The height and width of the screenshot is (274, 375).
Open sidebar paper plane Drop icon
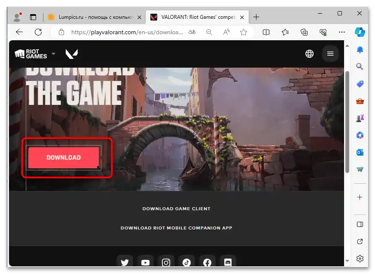pos(360,170)
